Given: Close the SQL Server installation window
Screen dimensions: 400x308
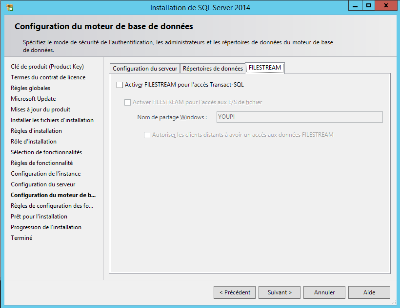Looking at the screenshot, I should click(x=386, y=6).
